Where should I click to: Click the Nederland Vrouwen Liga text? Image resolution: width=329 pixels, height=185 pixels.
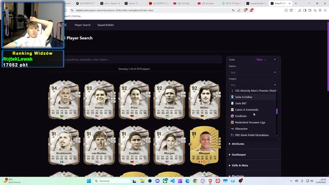point(250,122)
